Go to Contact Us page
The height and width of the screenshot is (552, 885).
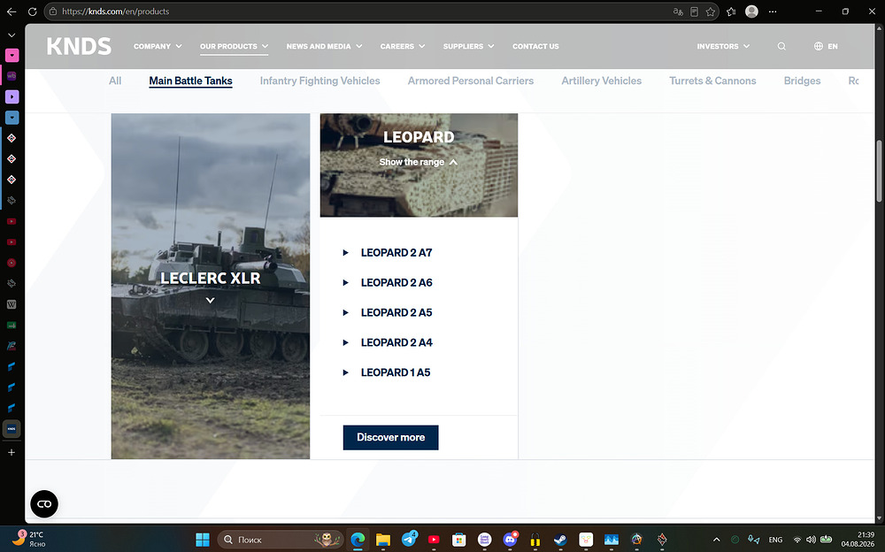(535, 46)
